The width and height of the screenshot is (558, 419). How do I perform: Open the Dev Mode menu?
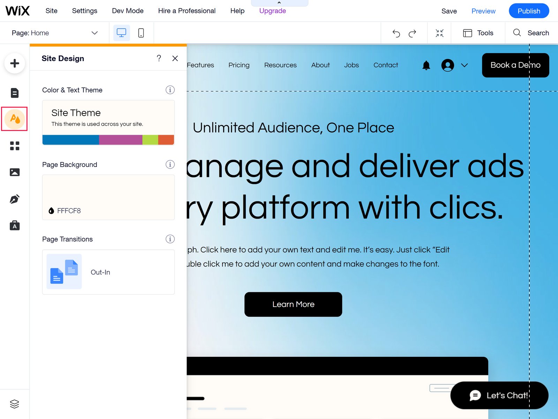click(x=127, y=11)
